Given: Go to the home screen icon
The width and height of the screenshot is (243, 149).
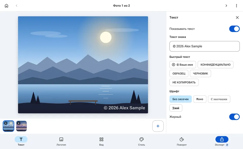Looking at the screenshot, I should click(6, 6).
